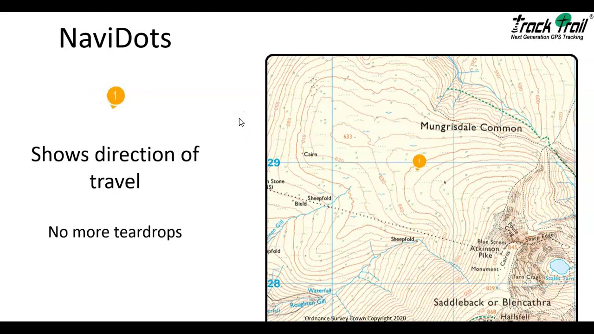
Task: Click the large NaviDot icon under the title
Action: point(116,97)
